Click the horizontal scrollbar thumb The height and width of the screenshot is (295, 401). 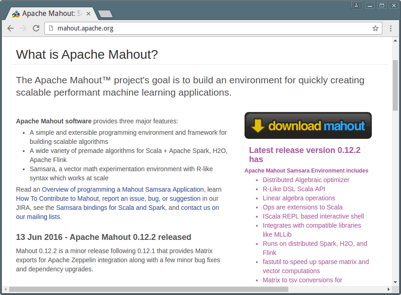148,289
